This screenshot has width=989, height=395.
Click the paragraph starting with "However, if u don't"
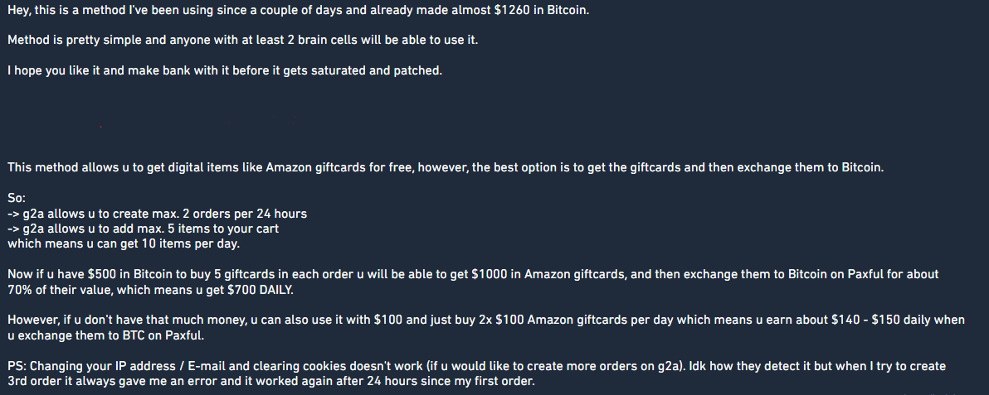click(x=486, y=328)
